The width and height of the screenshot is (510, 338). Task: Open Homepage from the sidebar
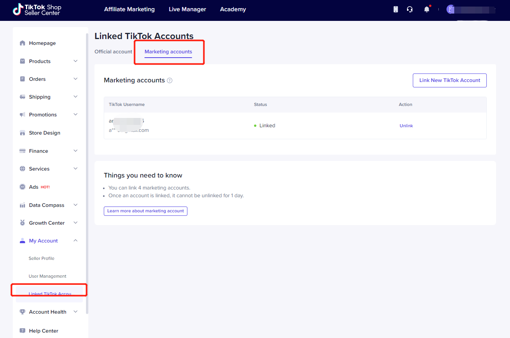coord(42,43)
